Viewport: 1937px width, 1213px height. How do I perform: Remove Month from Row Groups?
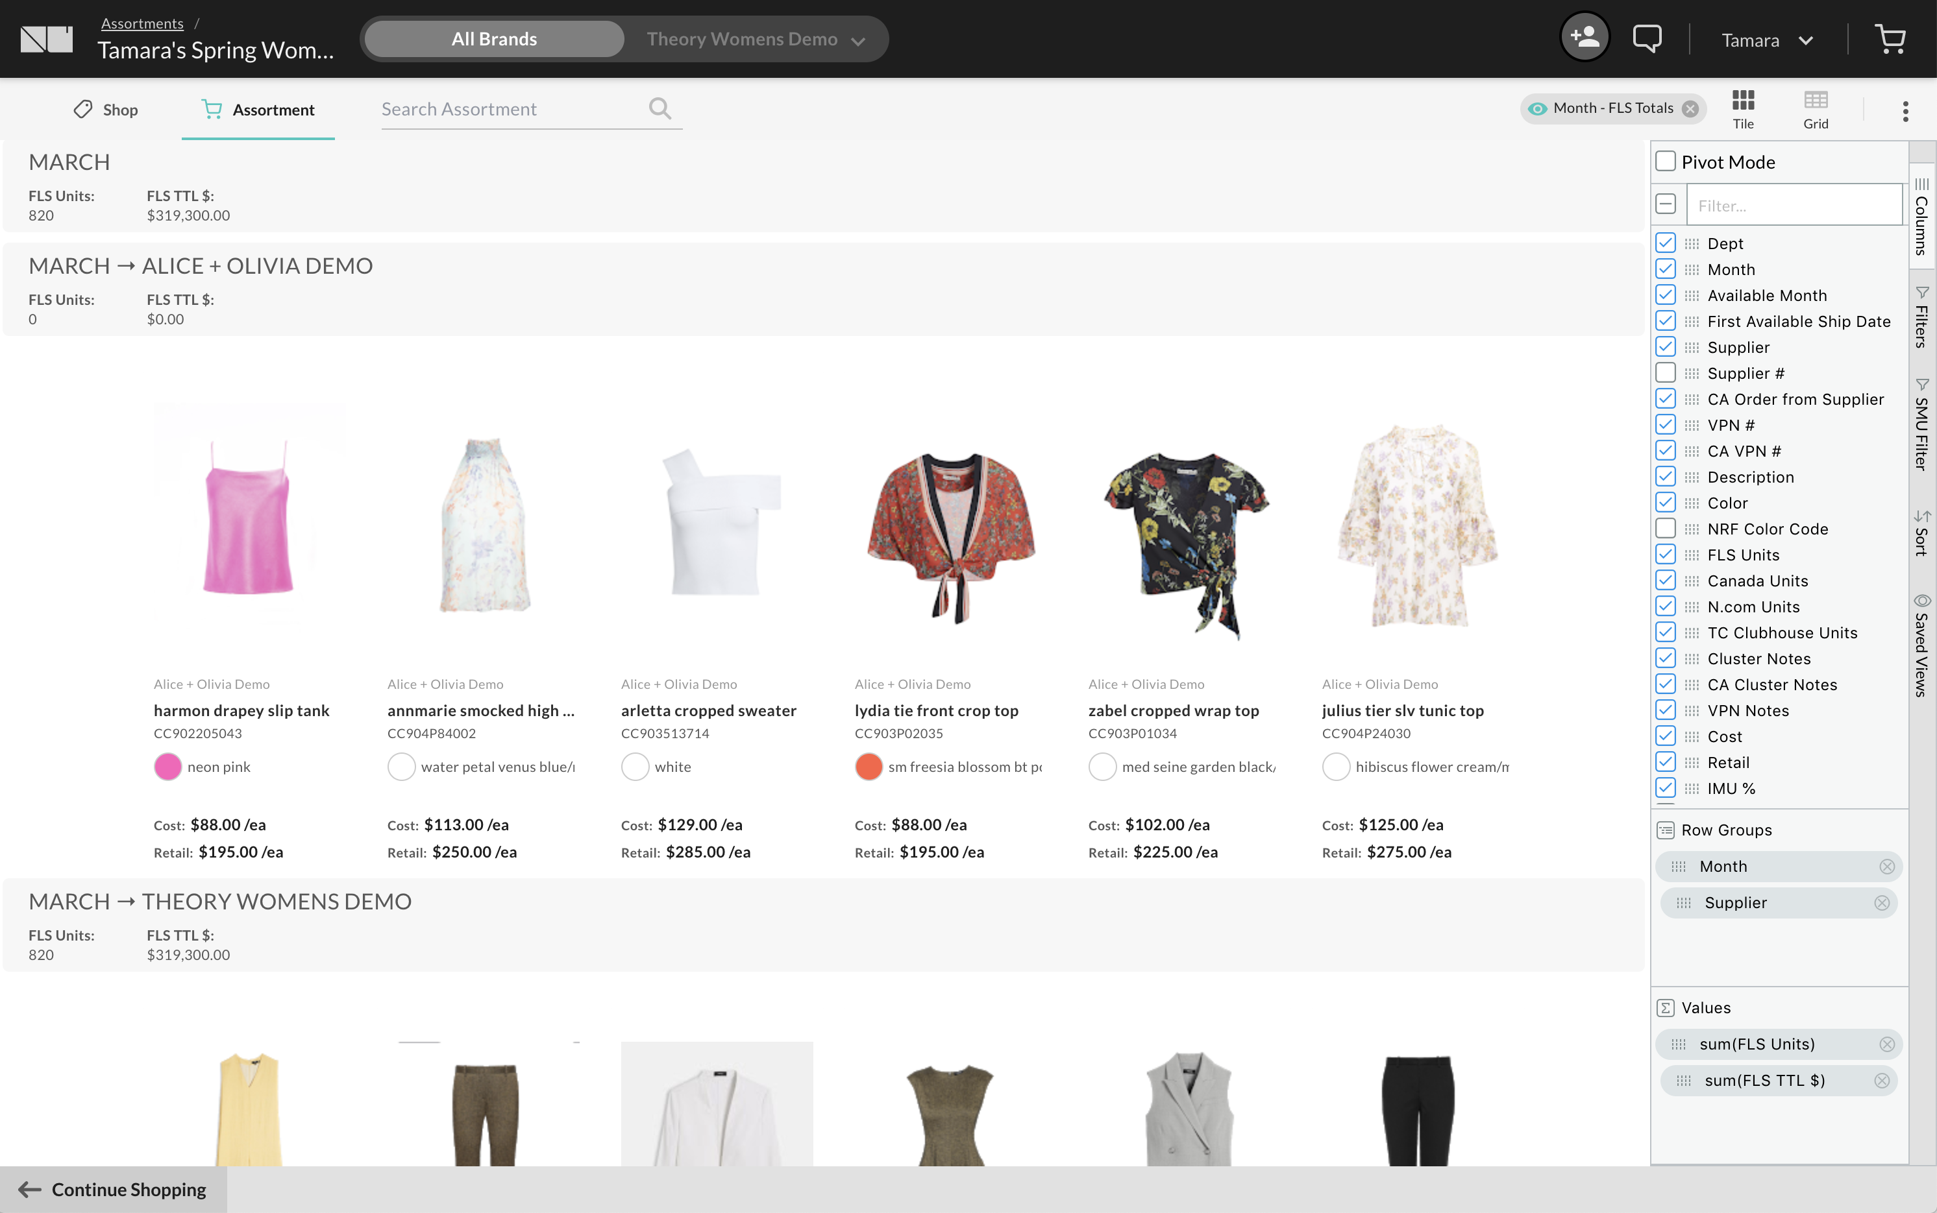pyautogui.click(x=1886, y=867)
